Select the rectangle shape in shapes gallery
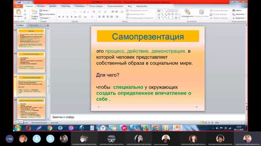The width and height of the screenshot is (261, 146). [x=169, y=11]
